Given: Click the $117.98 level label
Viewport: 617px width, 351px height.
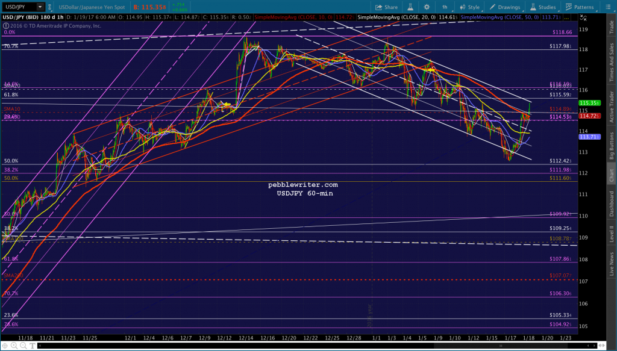Looking at the screenshot, I should click(560, 46).
